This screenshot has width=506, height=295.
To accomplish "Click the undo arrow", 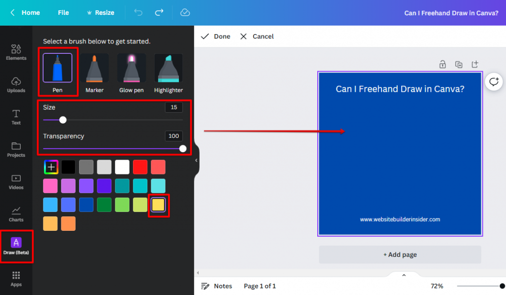I will coord(138,12).
